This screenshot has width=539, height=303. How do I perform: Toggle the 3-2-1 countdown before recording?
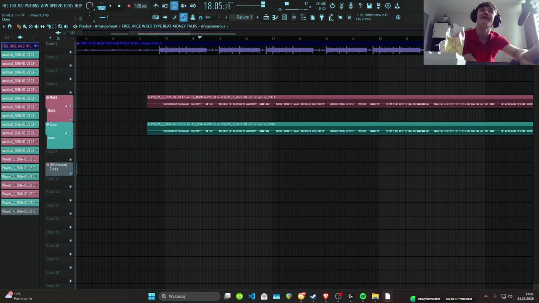[x=174, y=6]
